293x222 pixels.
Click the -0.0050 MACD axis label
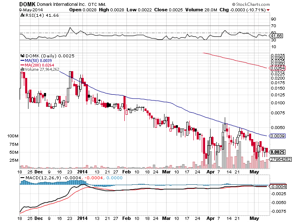tap(278, 203)
